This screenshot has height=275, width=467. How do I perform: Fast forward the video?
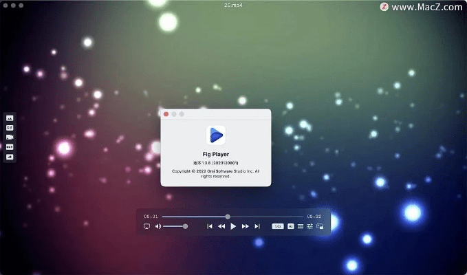[245, 226]
